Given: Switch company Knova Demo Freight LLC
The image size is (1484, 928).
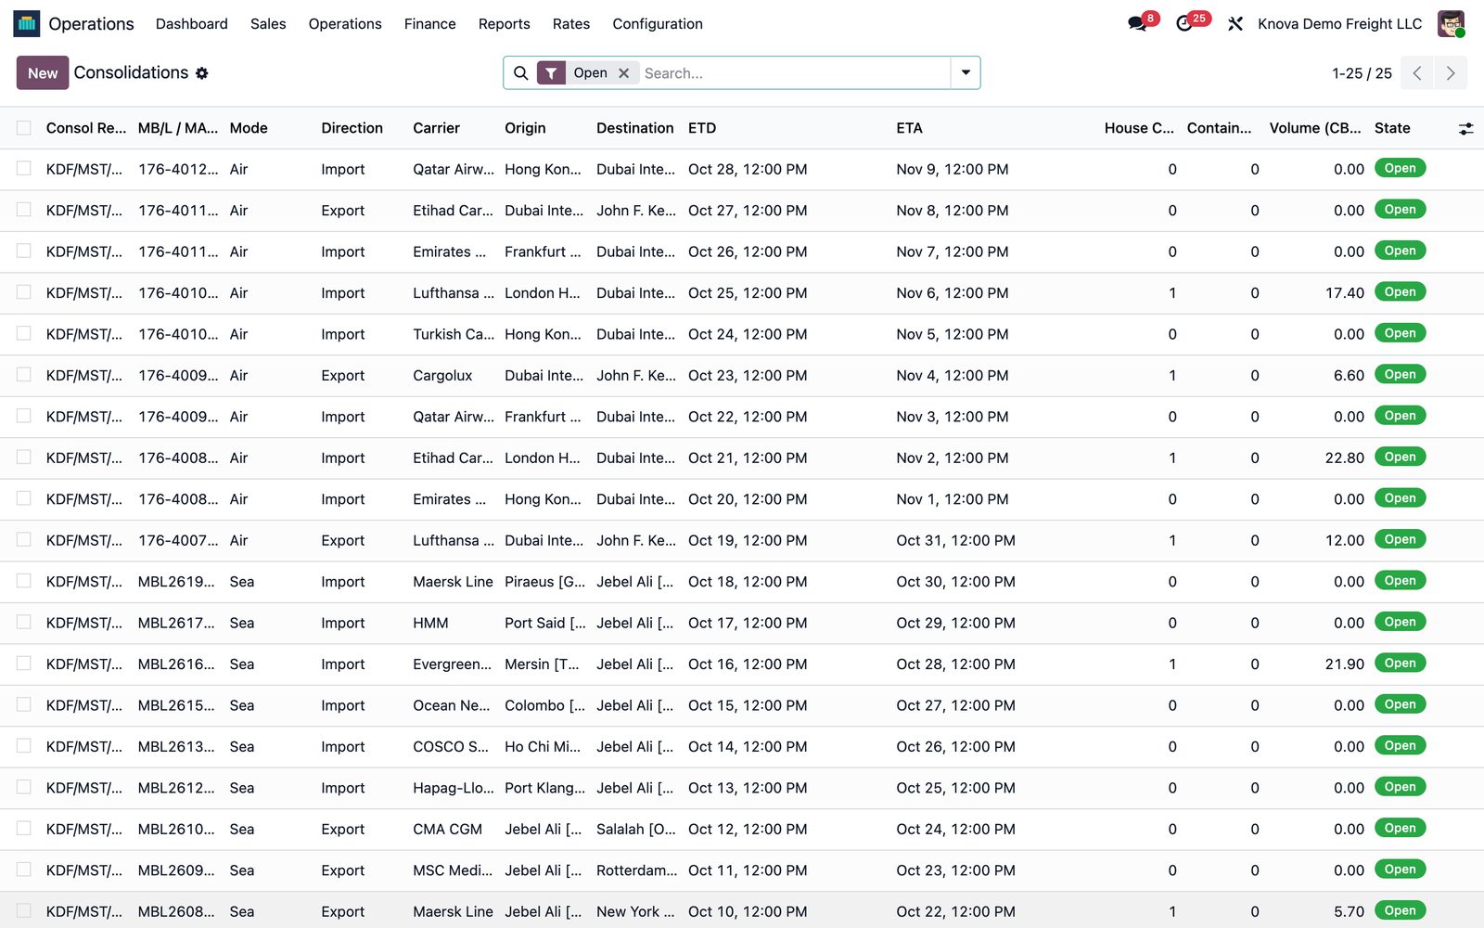Looking at the screenshot, I should tap(1339, 24).
